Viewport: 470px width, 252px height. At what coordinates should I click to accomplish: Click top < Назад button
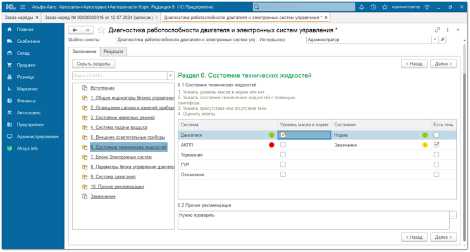click(414, 64)
